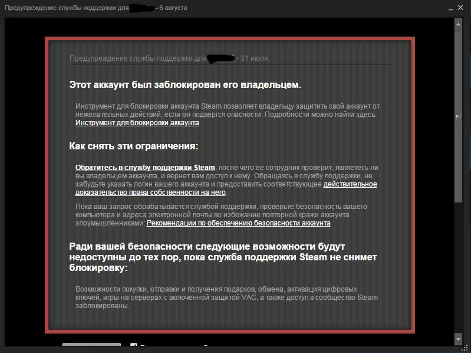The height and width of the screenshot is (353, 471).
Task: Click the paragraph starting "Пока ваш запрос обрабатывается"
Action: tap(221, 215)
